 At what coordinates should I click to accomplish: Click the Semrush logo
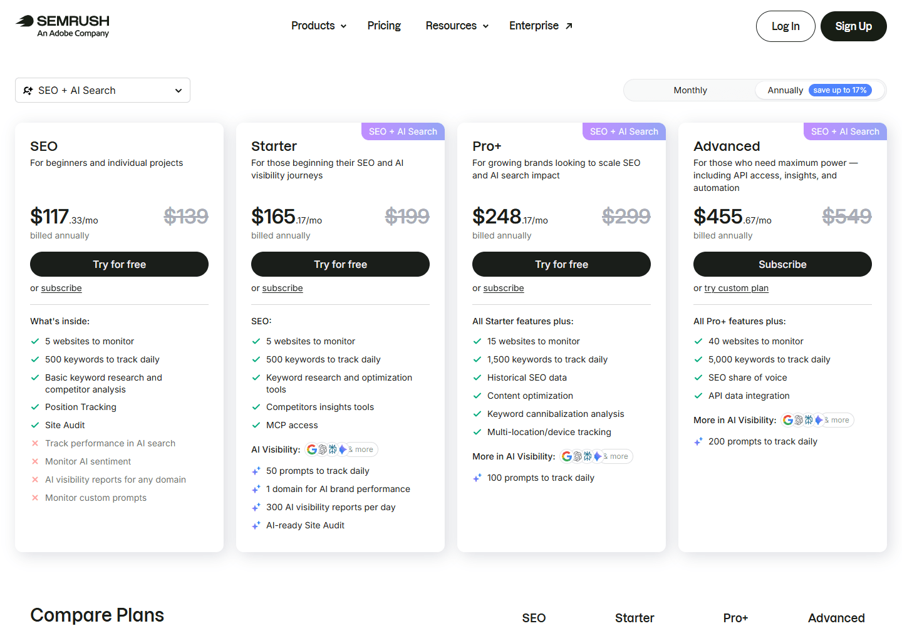[63, 26]
